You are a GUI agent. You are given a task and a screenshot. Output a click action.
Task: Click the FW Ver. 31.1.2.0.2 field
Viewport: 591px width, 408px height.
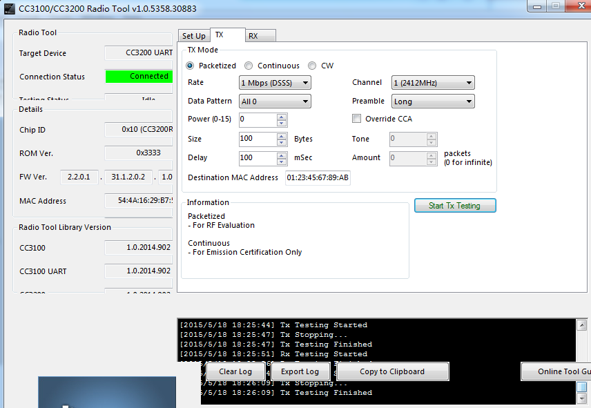coord(128,177)
